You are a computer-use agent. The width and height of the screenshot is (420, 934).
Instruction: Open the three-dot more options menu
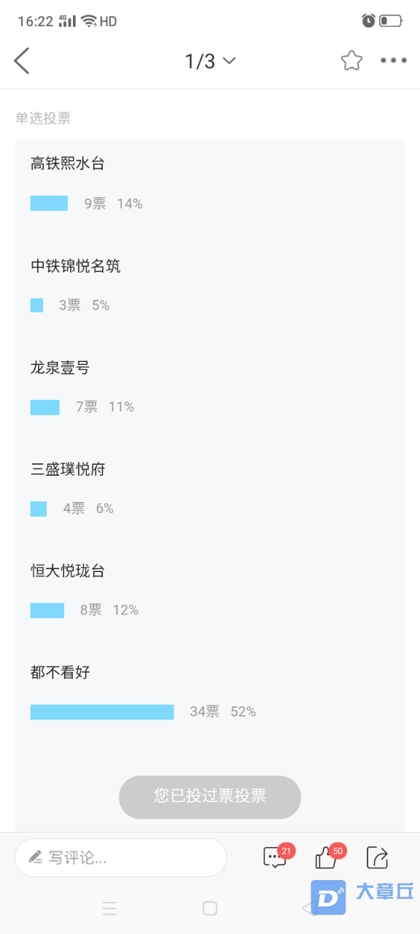(x=394, y=61)
